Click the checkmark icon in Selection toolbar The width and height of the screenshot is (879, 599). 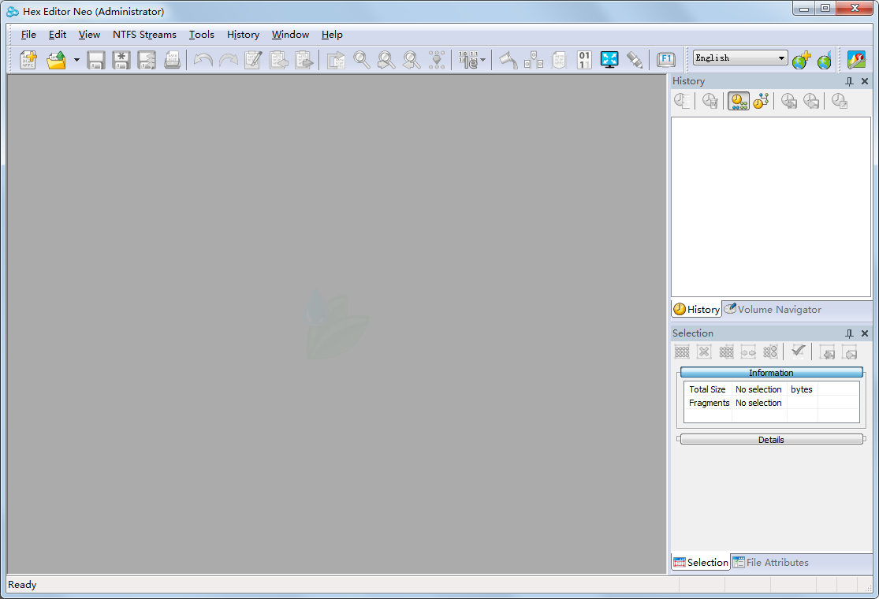(x=799, y=351)
